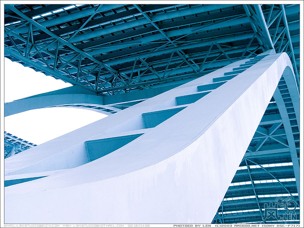Click the MSN lenstudio@hotmail.com text
The width and height of the screenshot is (304, 228).
tap(93, 226)
